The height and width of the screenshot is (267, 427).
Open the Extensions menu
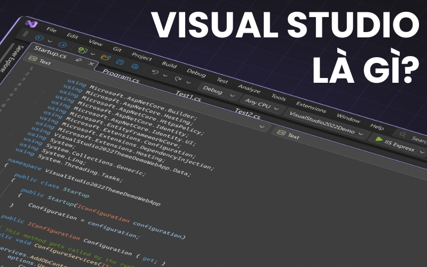(311, 107)
